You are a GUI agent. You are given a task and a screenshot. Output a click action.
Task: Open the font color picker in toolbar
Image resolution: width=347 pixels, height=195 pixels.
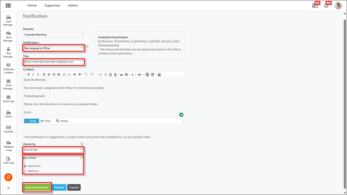click(132, 74)
